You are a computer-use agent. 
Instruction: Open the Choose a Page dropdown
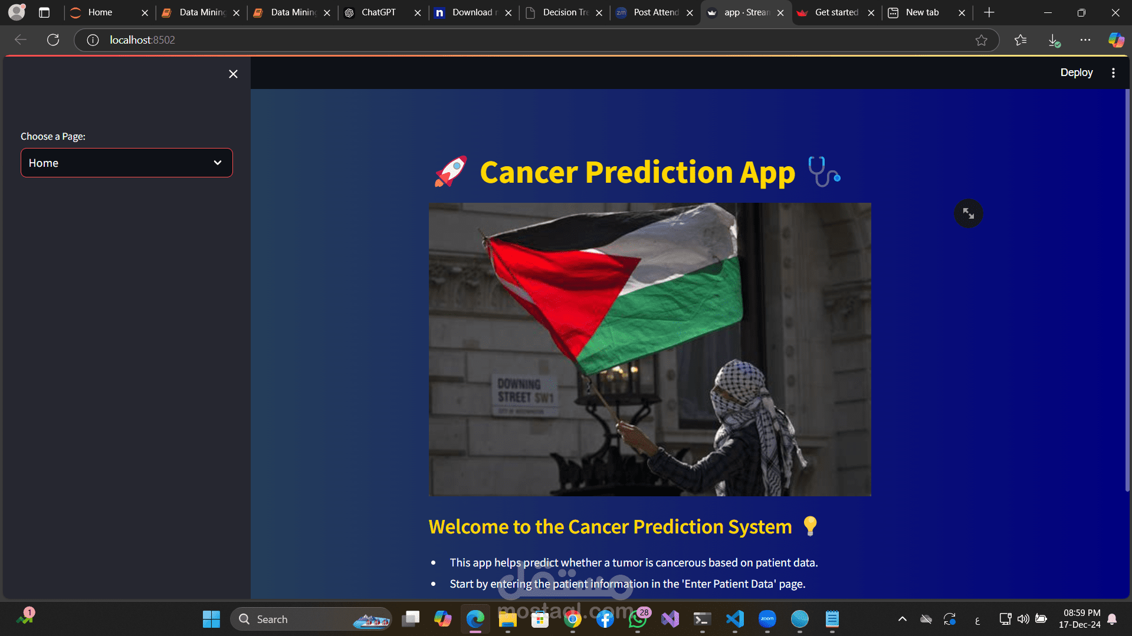(x=127, y=163)
